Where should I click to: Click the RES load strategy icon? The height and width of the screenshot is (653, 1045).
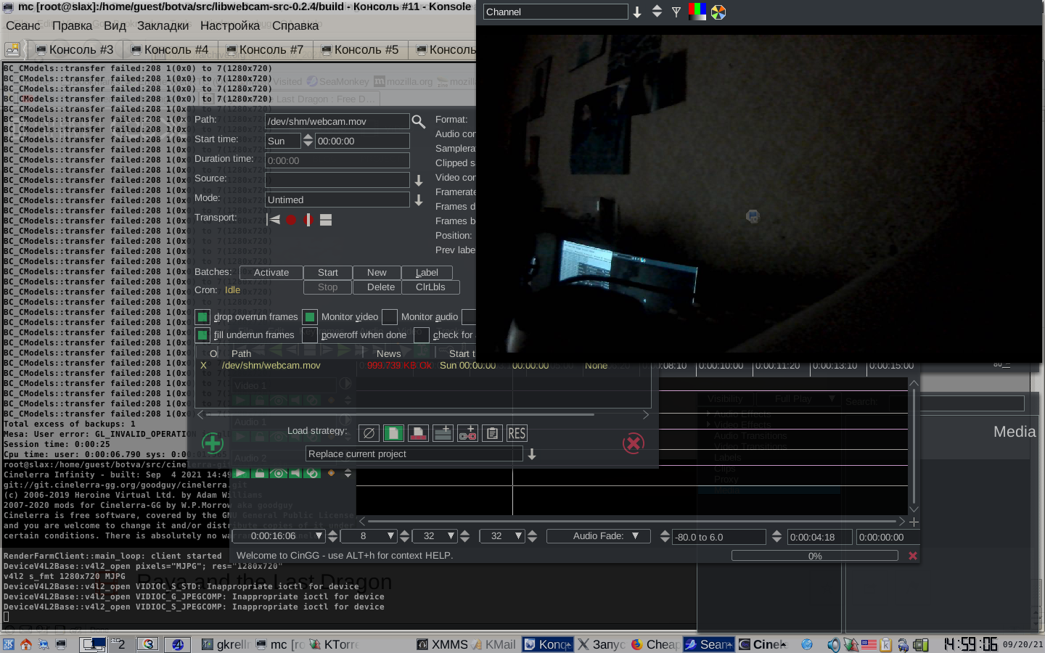[517, 434]
